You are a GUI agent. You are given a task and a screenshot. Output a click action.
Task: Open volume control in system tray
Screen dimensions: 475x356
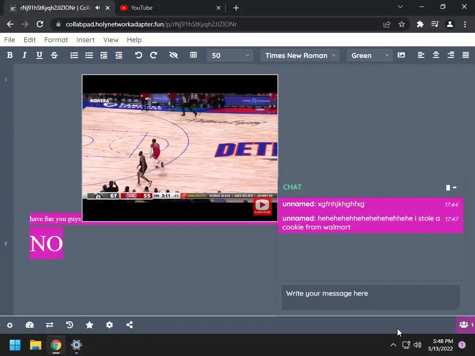coord(417,345)
